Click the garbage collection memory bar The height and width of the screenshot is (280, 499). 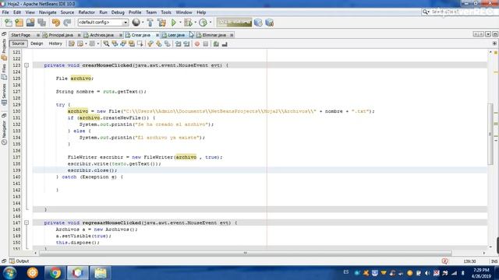[235, 23]
